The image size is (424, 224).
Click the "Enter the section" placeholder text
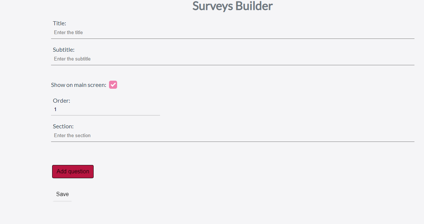pyautogui.click(x=72, y=136)
